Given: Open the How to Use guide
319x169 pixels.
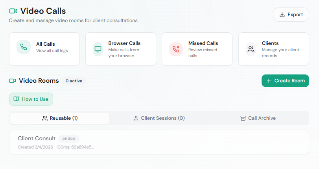Looking at the screenshot, I should (x=31, y=99).
